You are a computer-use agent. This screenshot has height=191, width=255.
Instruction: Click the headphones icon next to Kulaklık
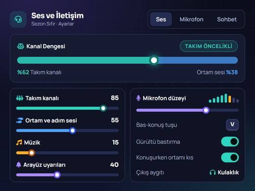point(213,172)
